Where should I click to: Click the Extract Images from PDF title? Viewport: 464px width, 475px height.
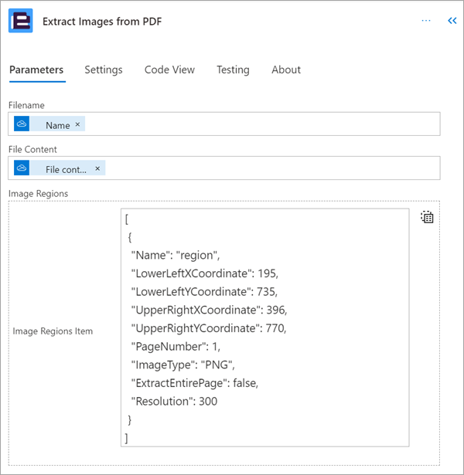[x=102, y=22]
